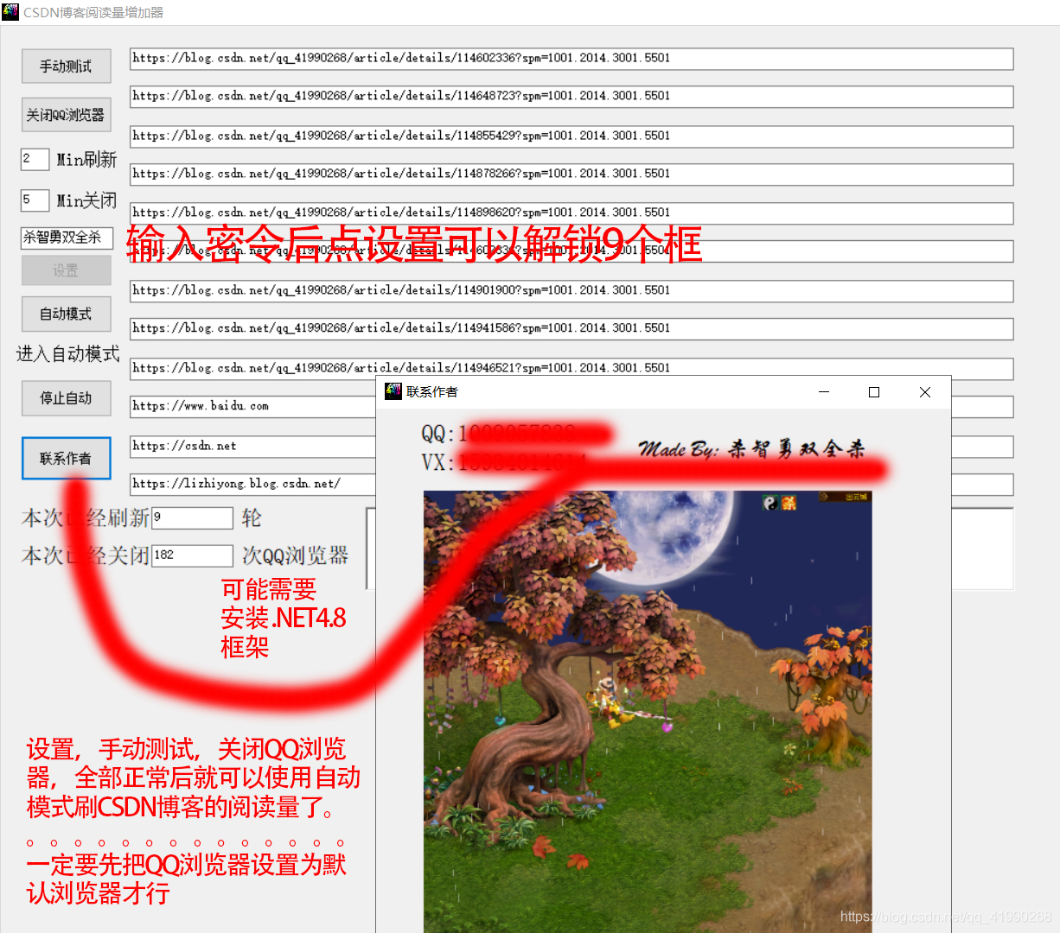This screenshot has width=1060, height=933.
Task: Minimize the 联系作者 window
Action: 824,392
